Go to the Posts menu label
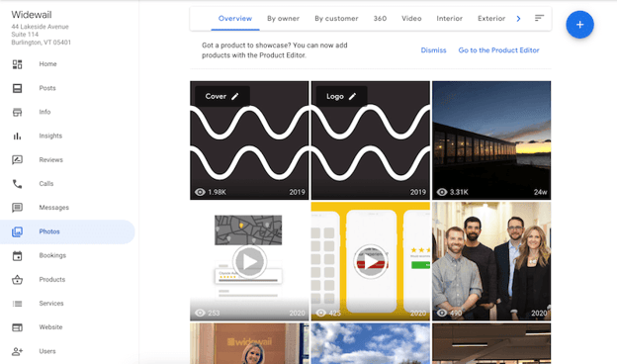Image resolution: width=617 pixels, height=364 pixels. tap(47, 88)
